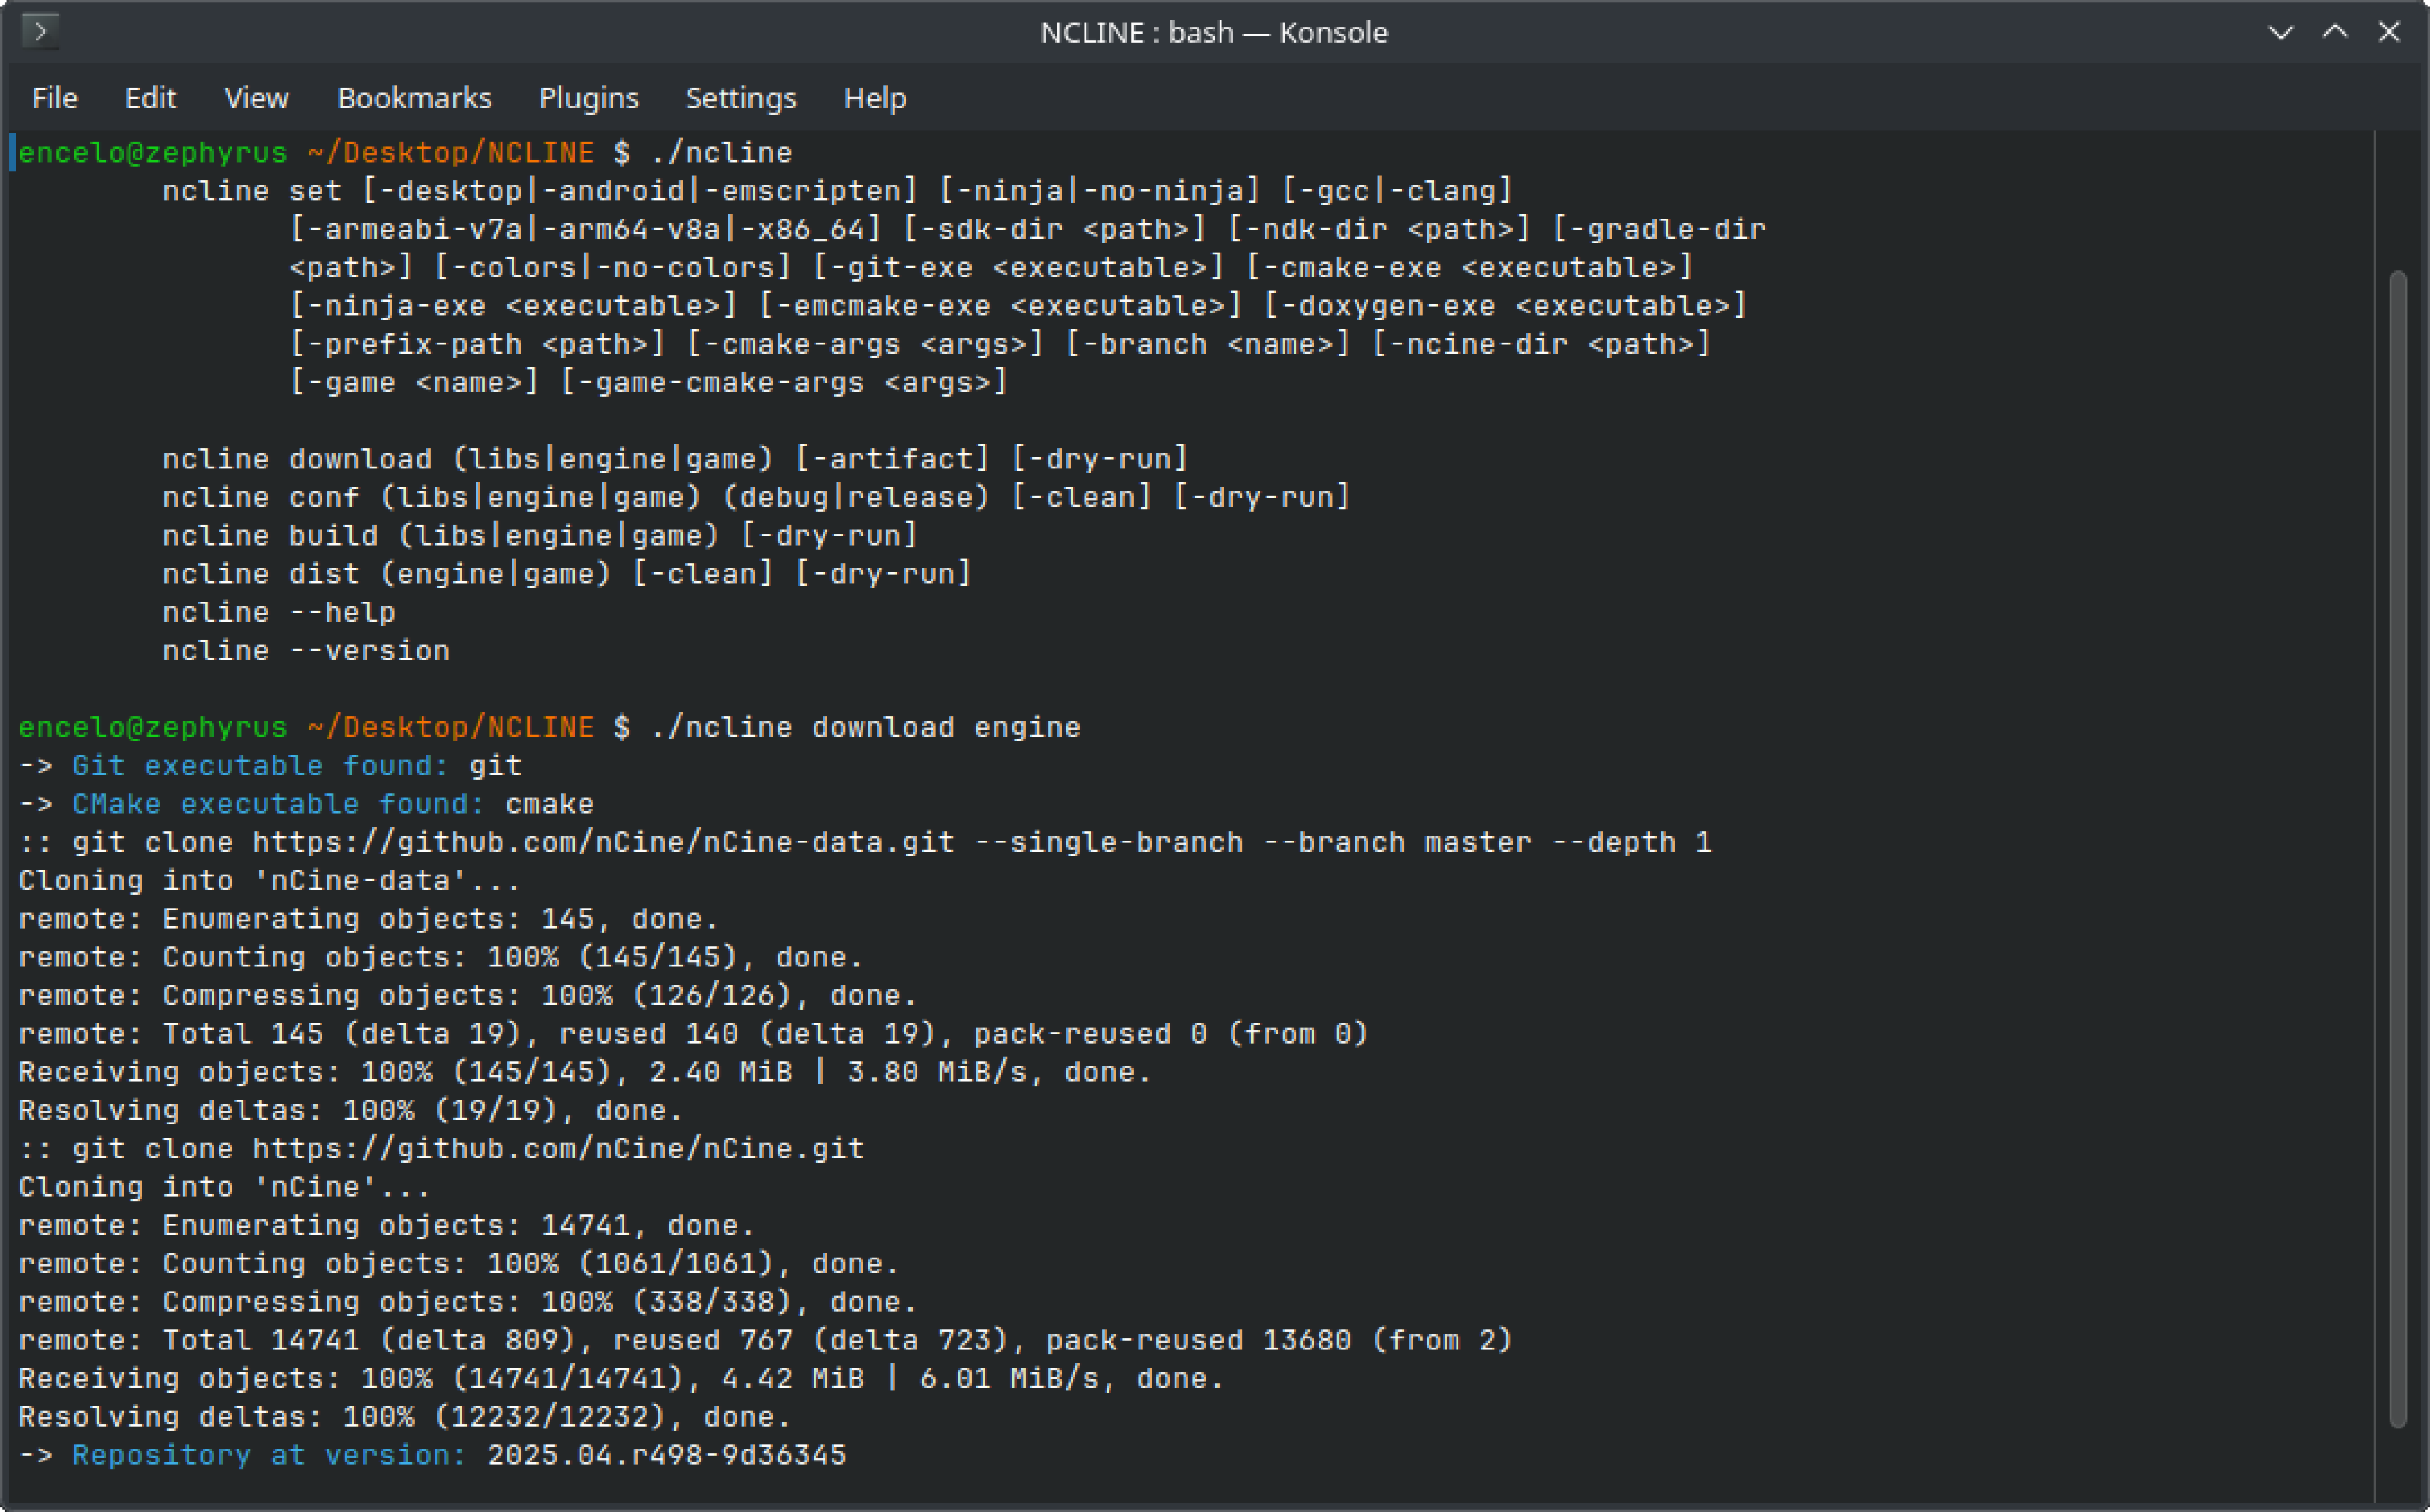Click the './ncline download engine' command text
The height and width of the screenshot is (1512, 2430).
click(866, 728)
